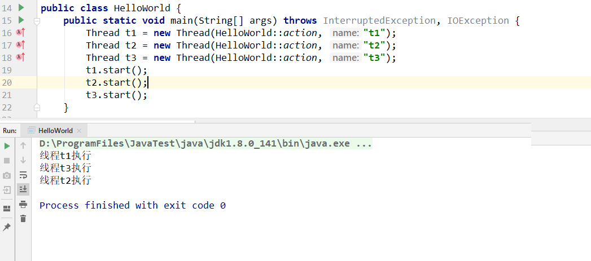Click line number 19 in the gutter
The width and height of the screenshot is (591, 261).
(x=7, y=70)
